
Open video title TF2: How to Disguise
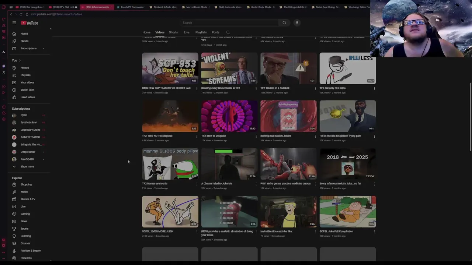point(214,136)
